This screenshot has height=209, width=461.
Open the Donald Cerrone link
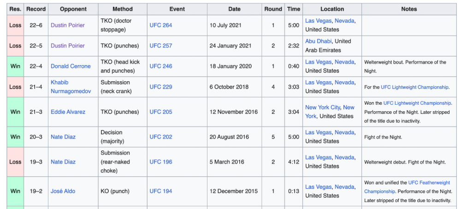tap(71, 66)
